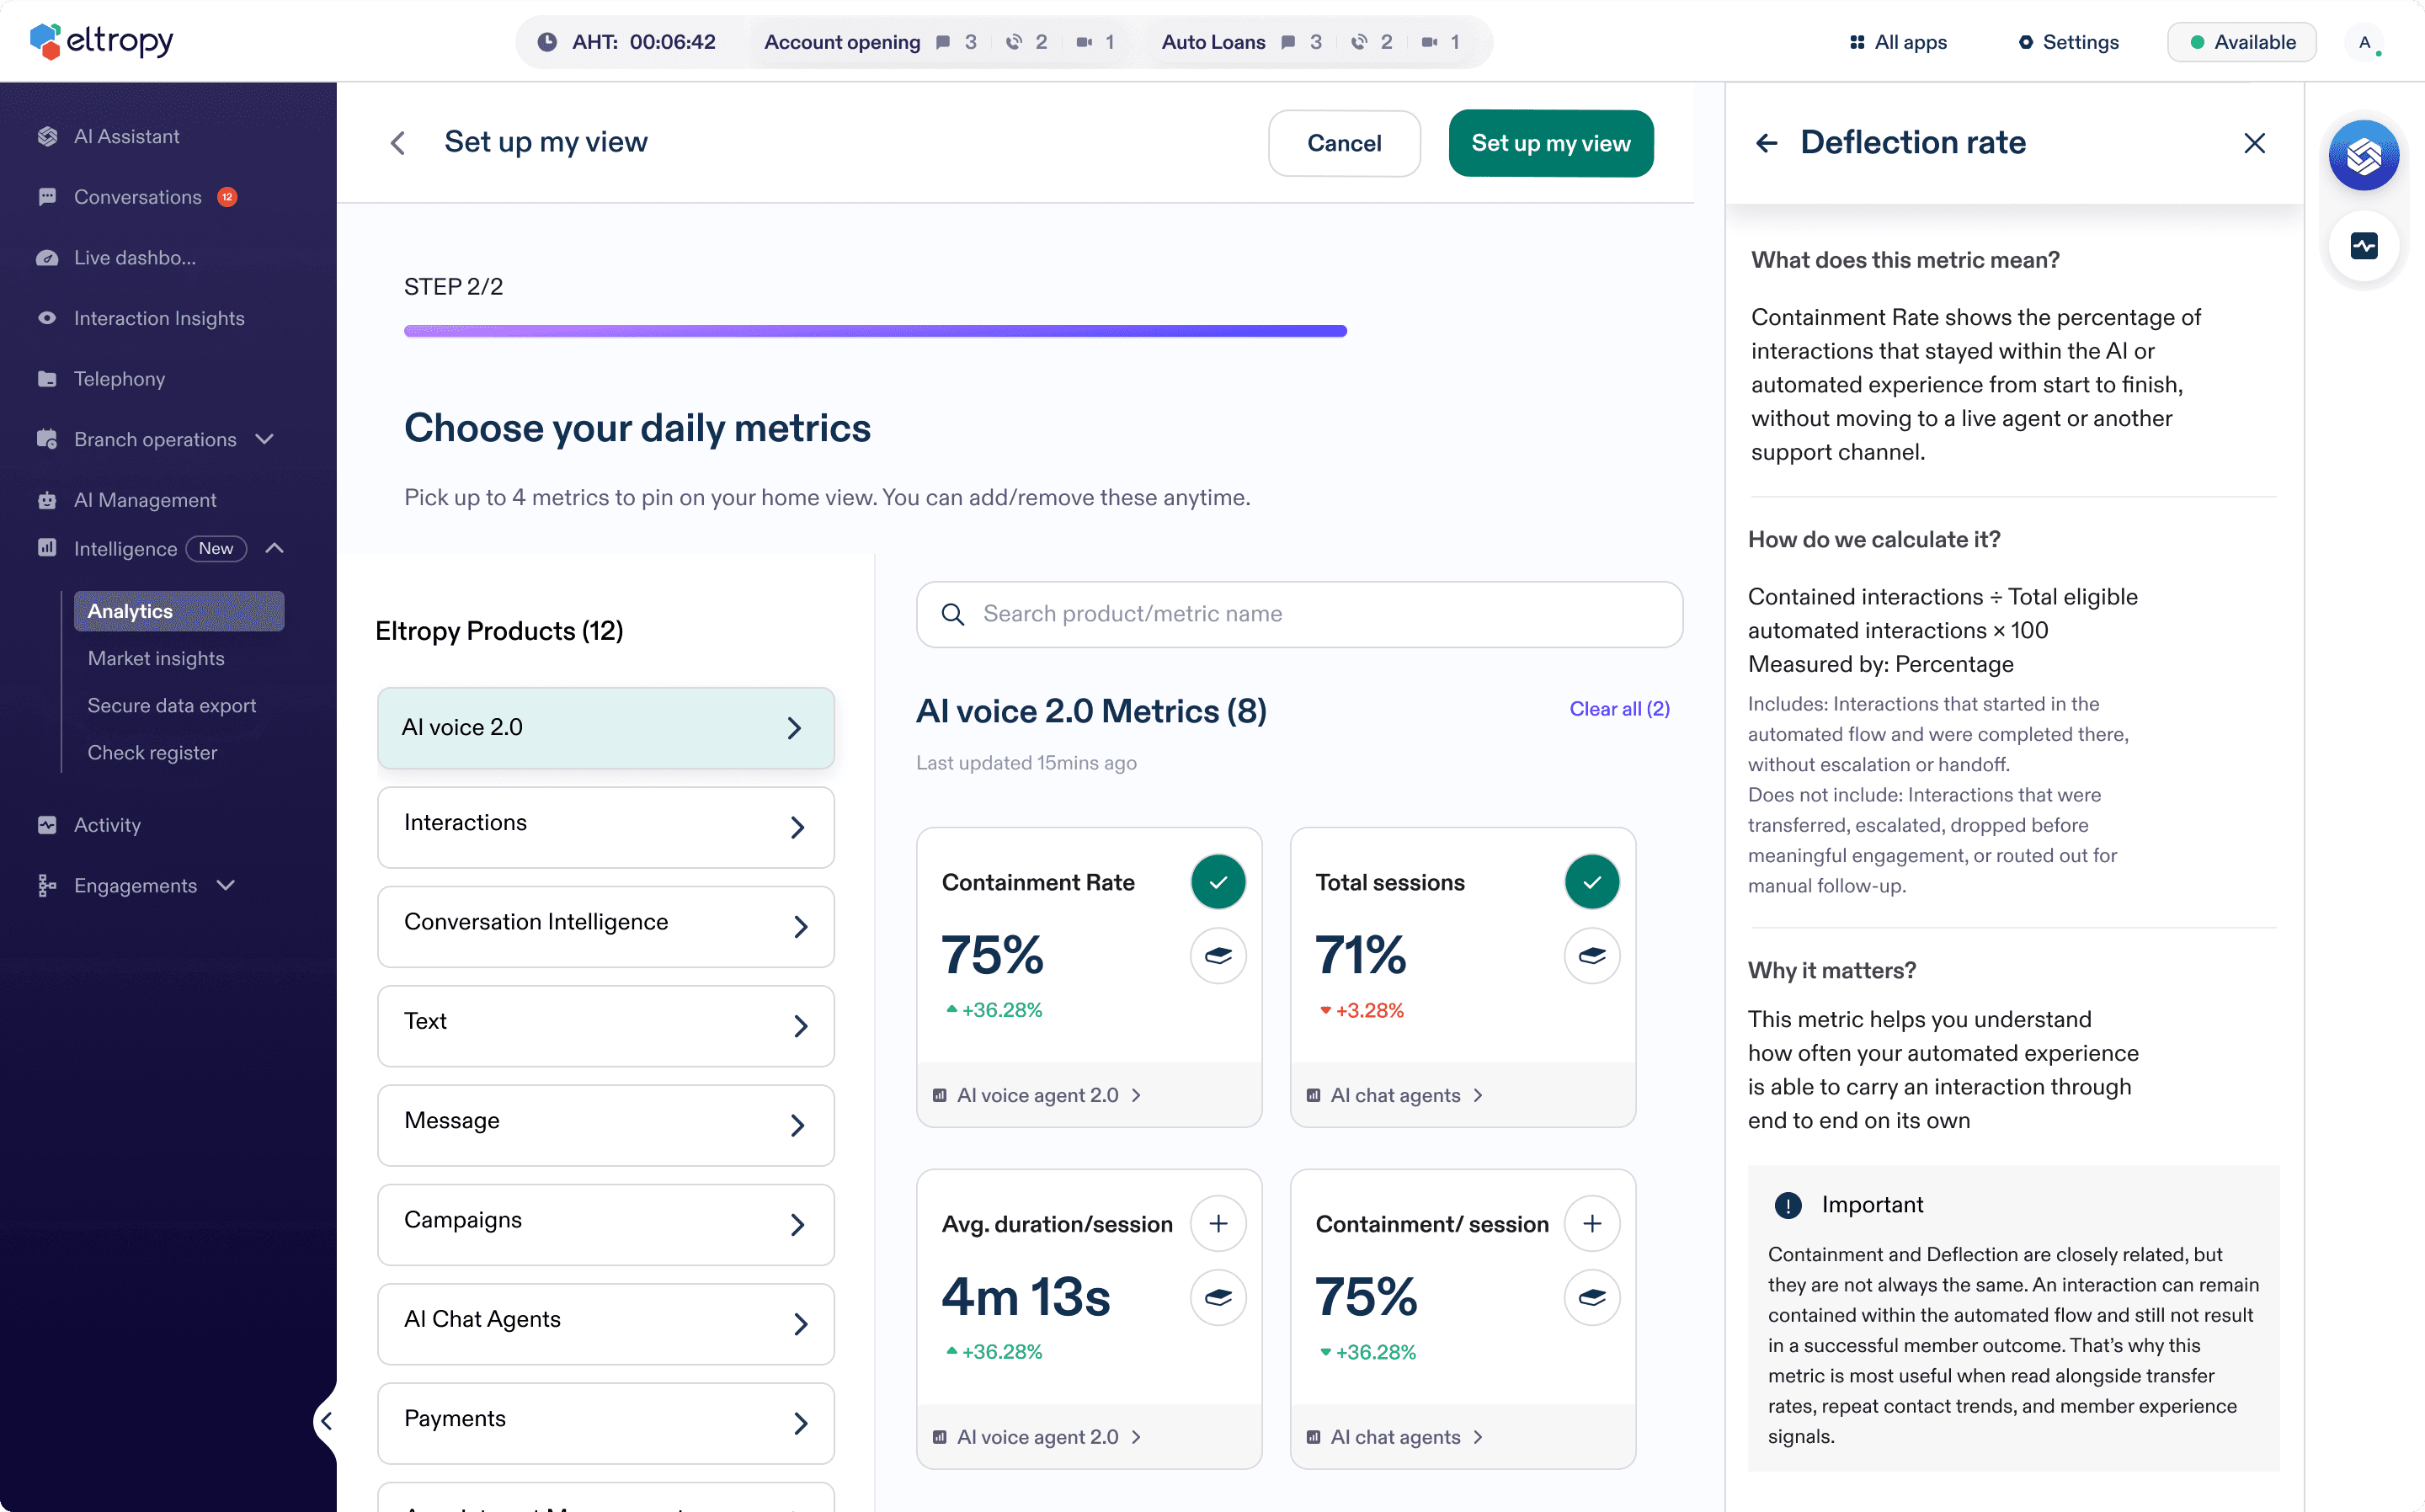Click the green Set up my view button
The width and height of the screenshot is (2425, 1512).
1551,143
